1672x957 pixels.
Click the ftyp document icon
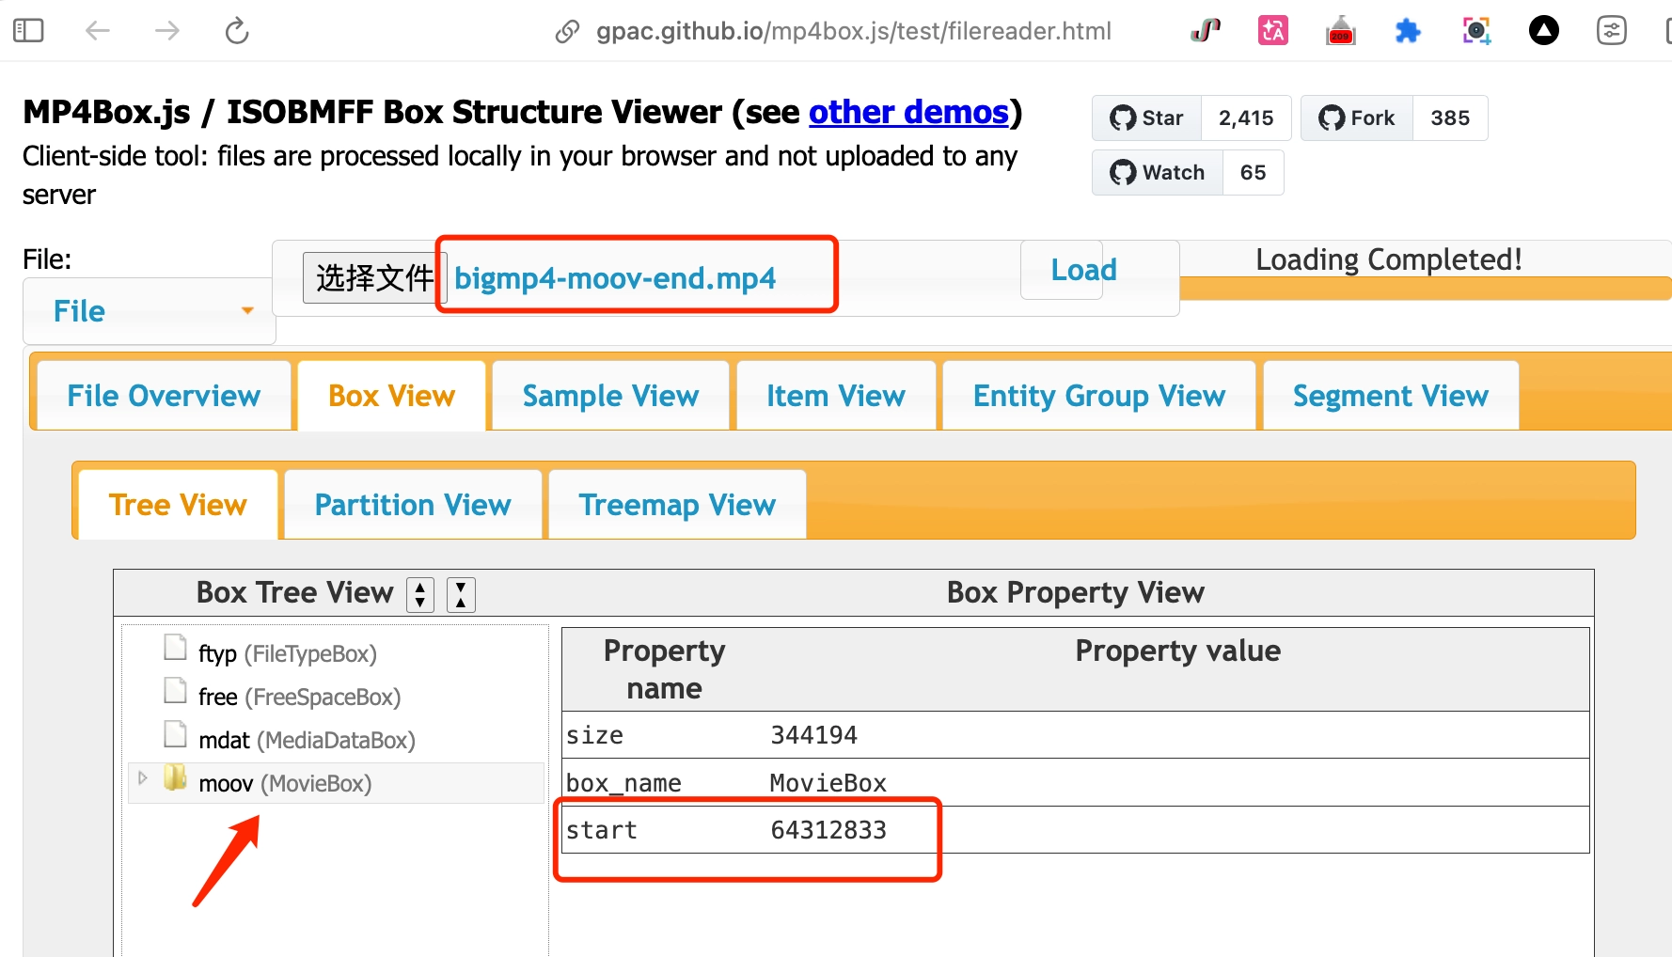click(x=175, y=648)
